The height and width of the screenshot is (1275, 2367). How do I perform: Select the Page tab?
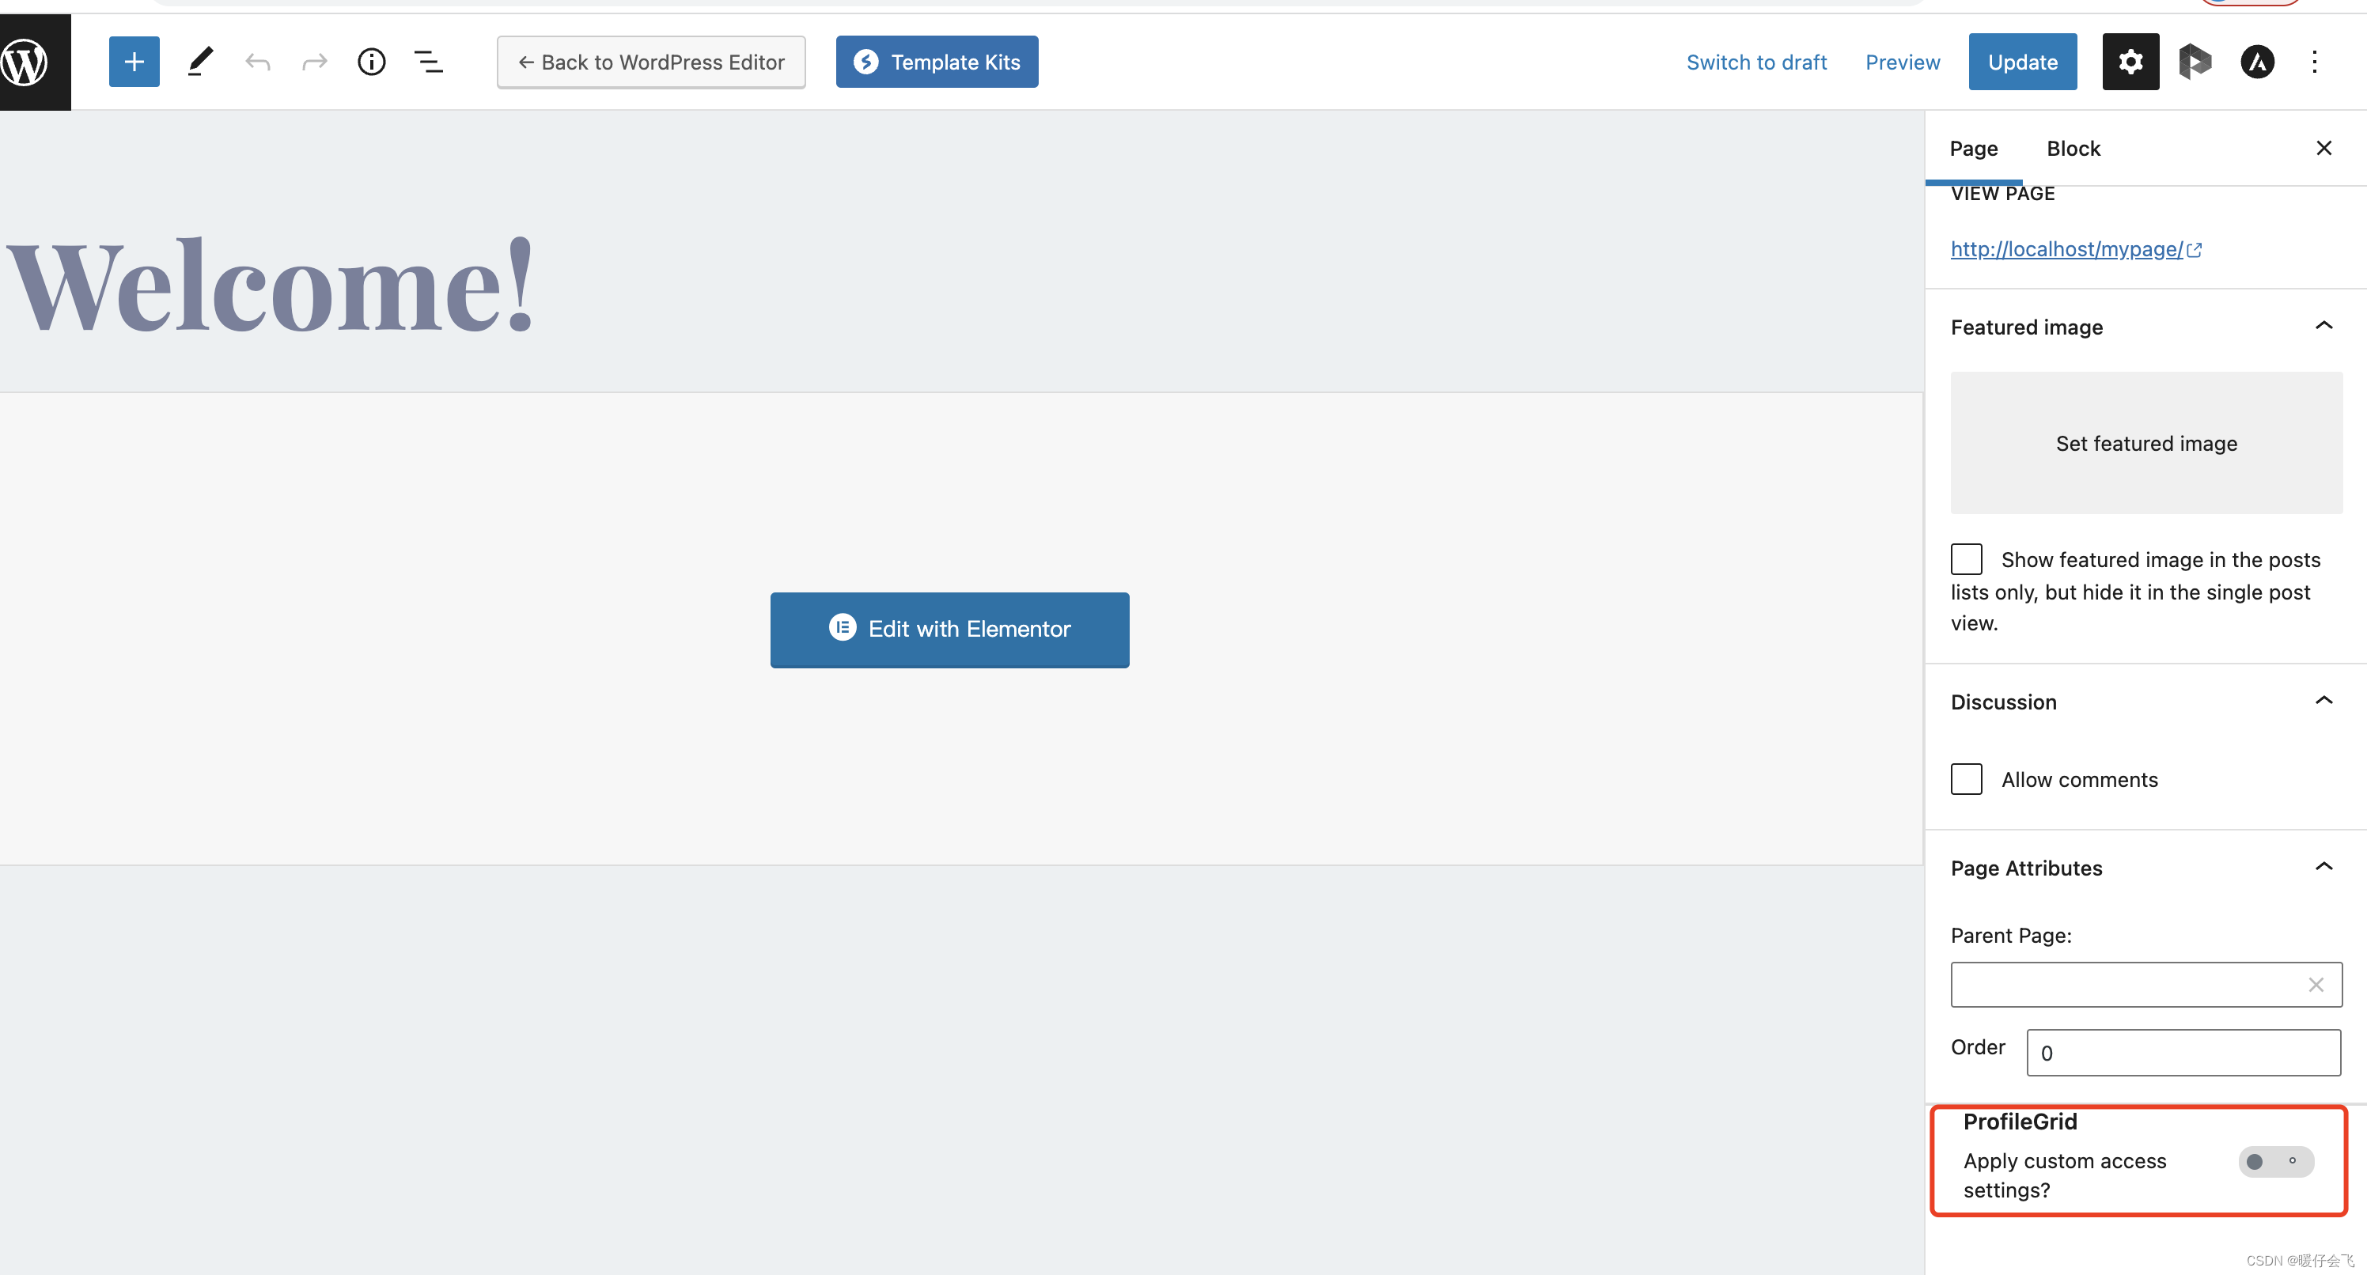click(x=1973, y=149)
